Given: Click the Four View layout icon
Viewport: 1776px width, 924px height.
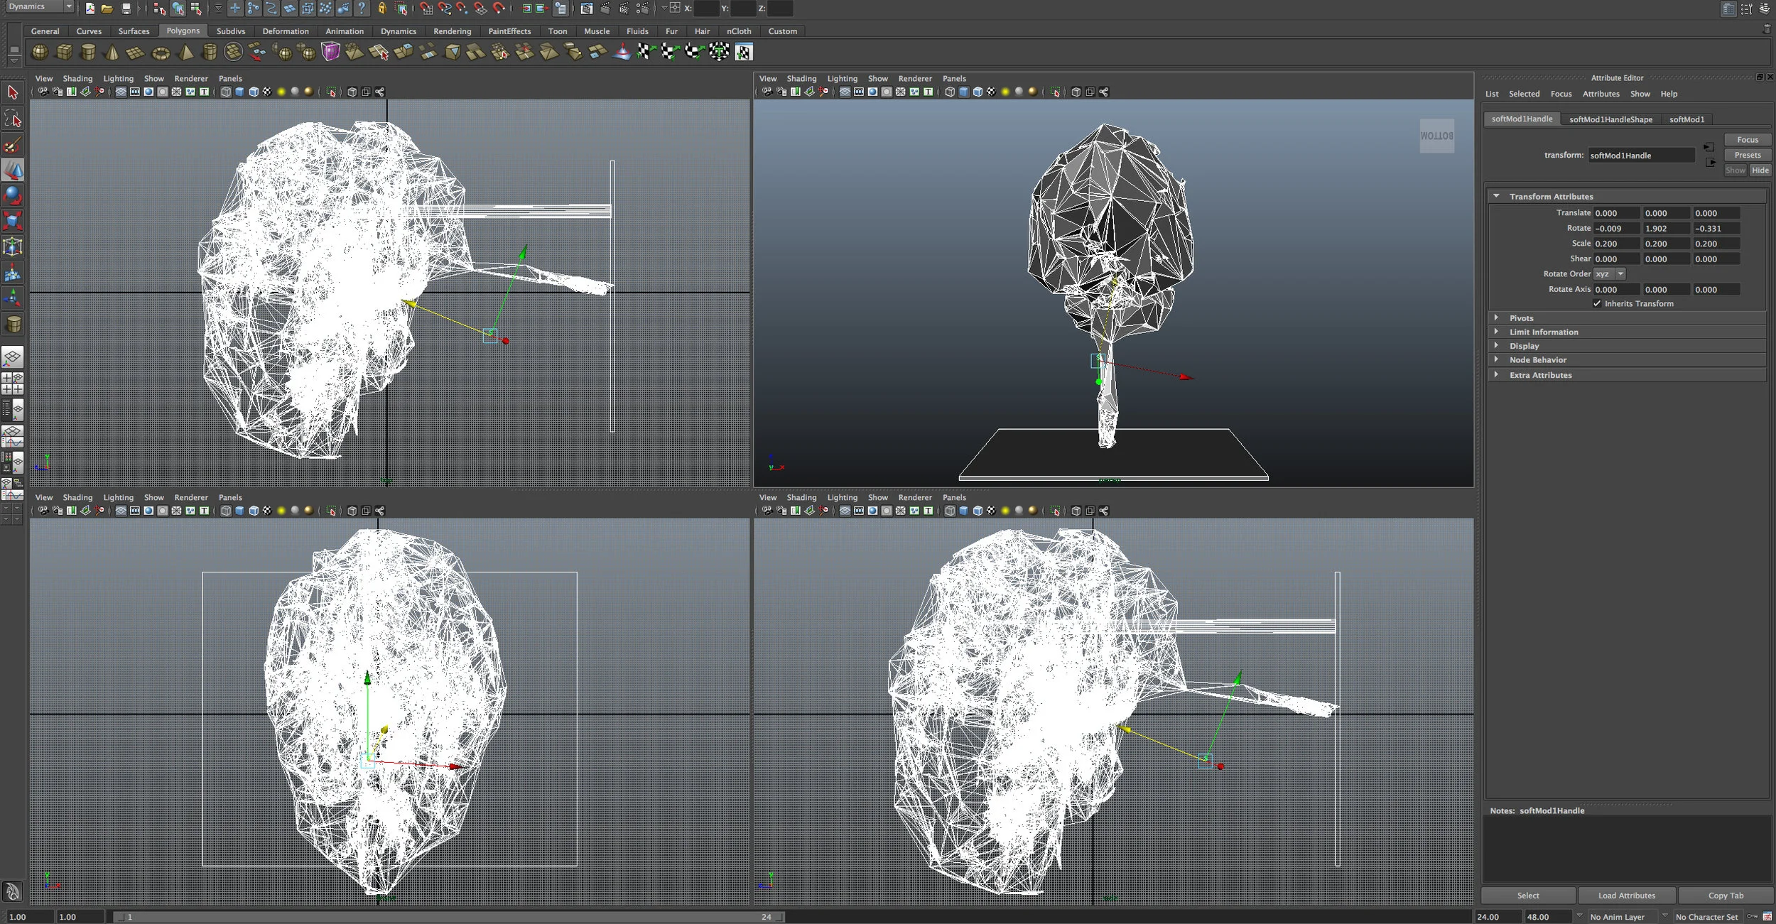Looking at the screenshot, I should (13, 383).
